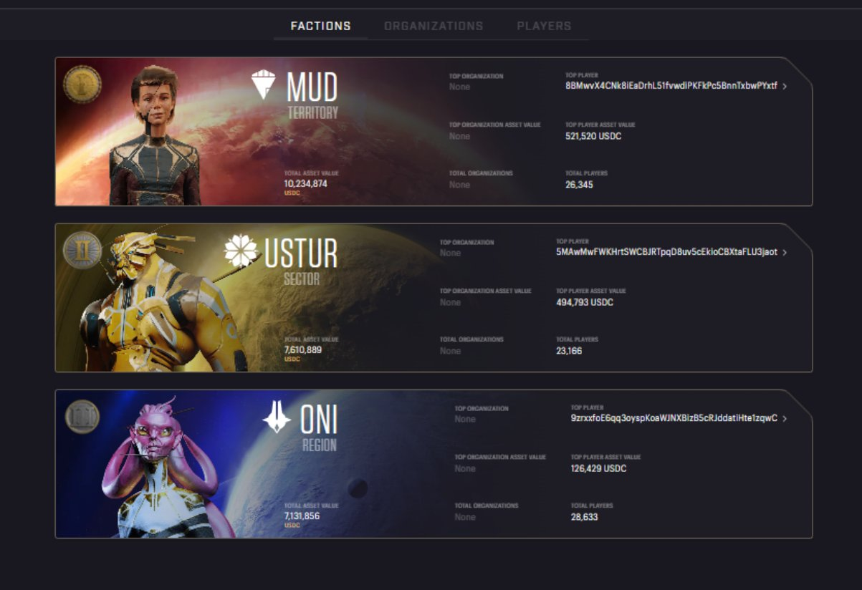Click the rank II medal badge

(x=82, y=251)
